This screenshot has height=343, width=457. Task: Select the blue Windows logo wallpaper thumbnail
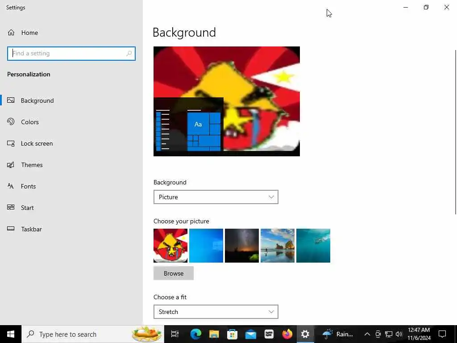click(x=206, y=246)
